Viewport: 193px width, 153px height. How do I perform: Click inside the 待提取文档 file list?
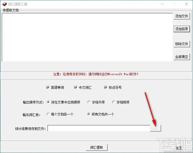click(x=87, y=37)
